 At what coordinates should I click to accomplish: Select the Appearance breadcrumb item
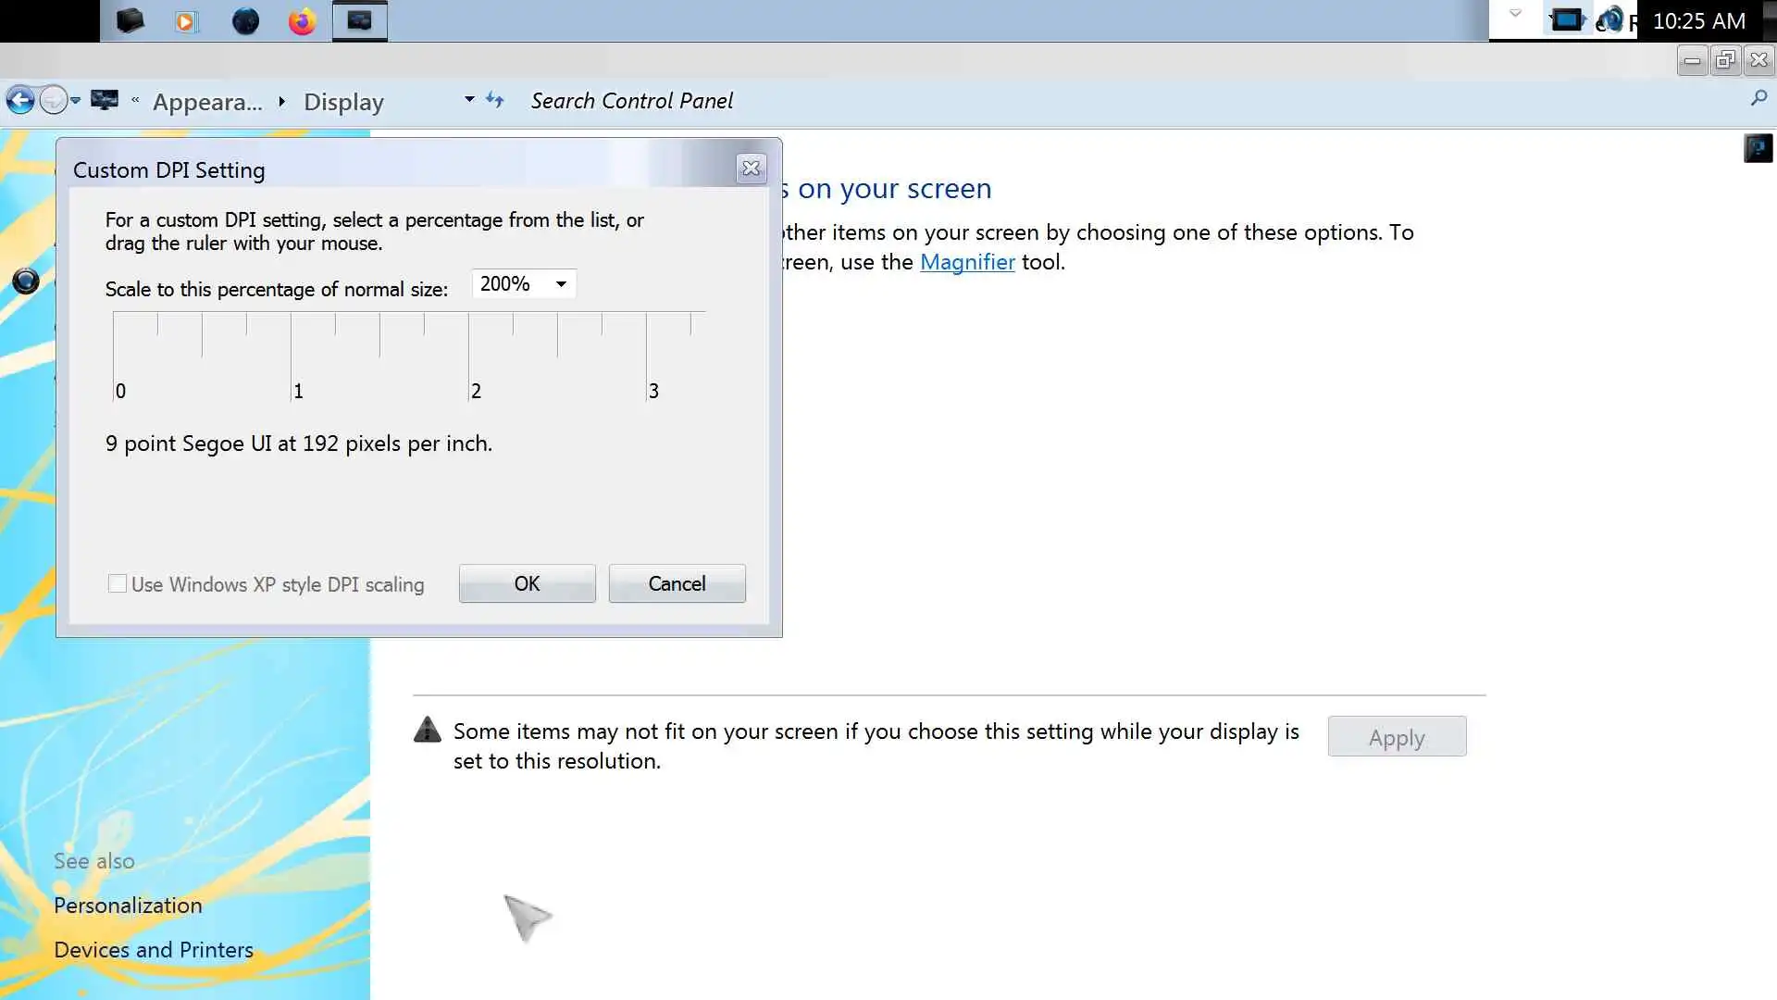(207, 102)
